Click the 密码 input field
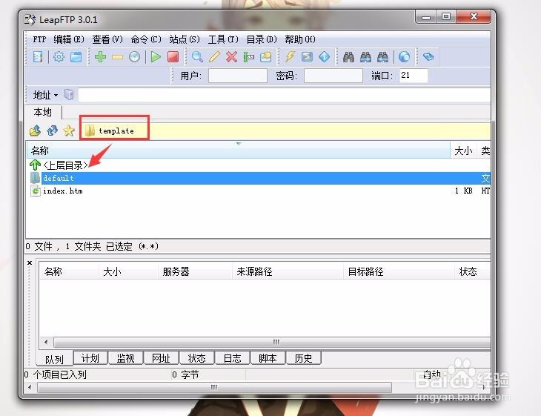 333,75
